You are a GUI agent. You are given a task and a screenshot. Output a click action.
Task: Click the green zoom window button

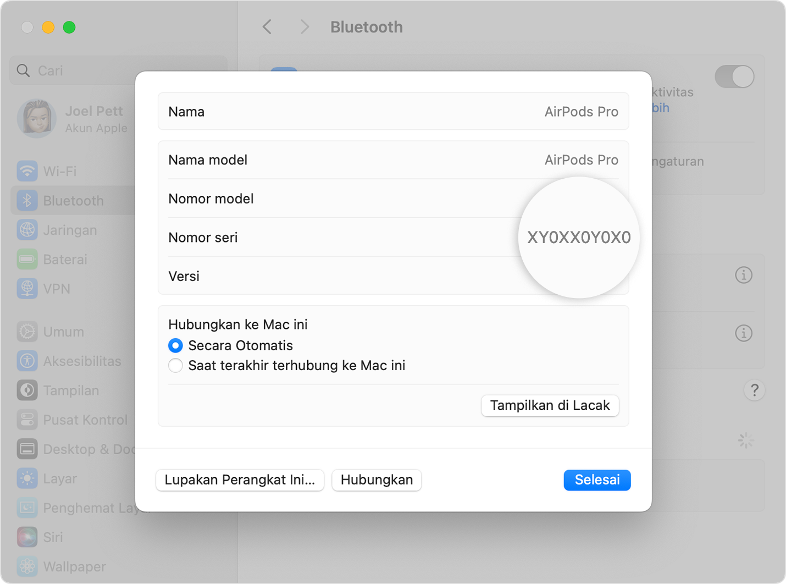coord(69,27)
